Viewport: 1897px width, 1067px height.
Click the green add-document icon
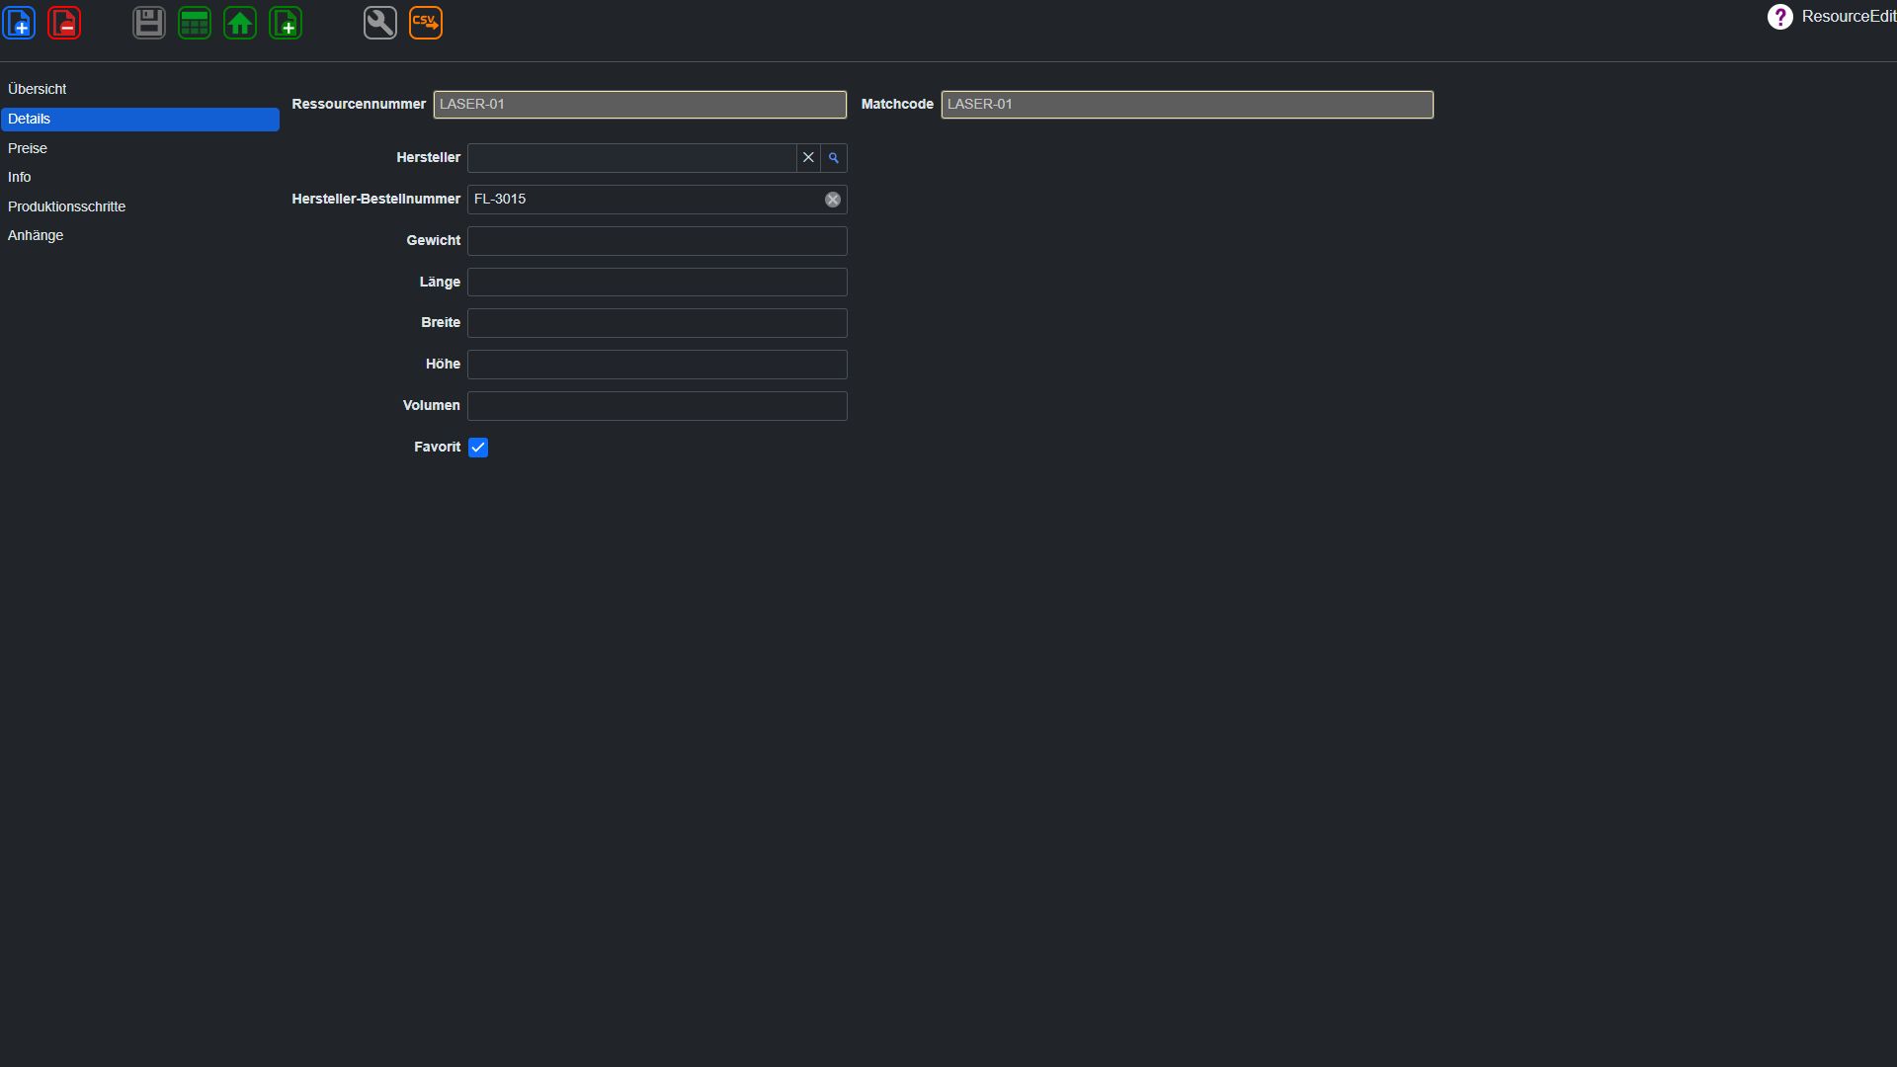tap(286, 23)
